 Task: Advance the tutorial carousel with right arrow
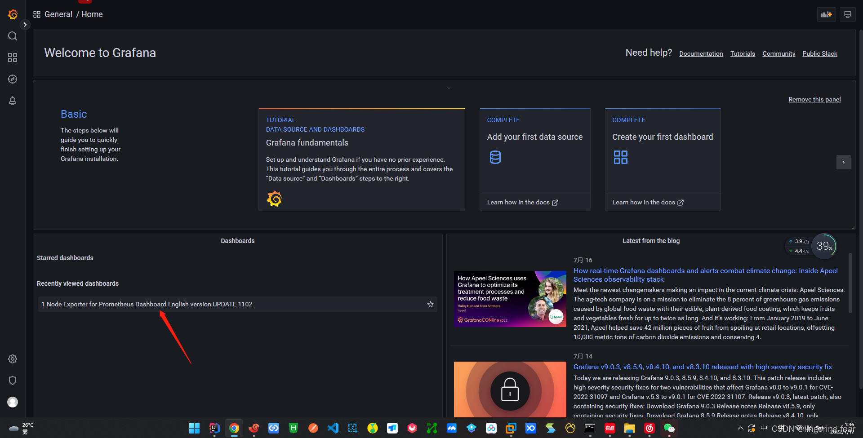point(844,162)
